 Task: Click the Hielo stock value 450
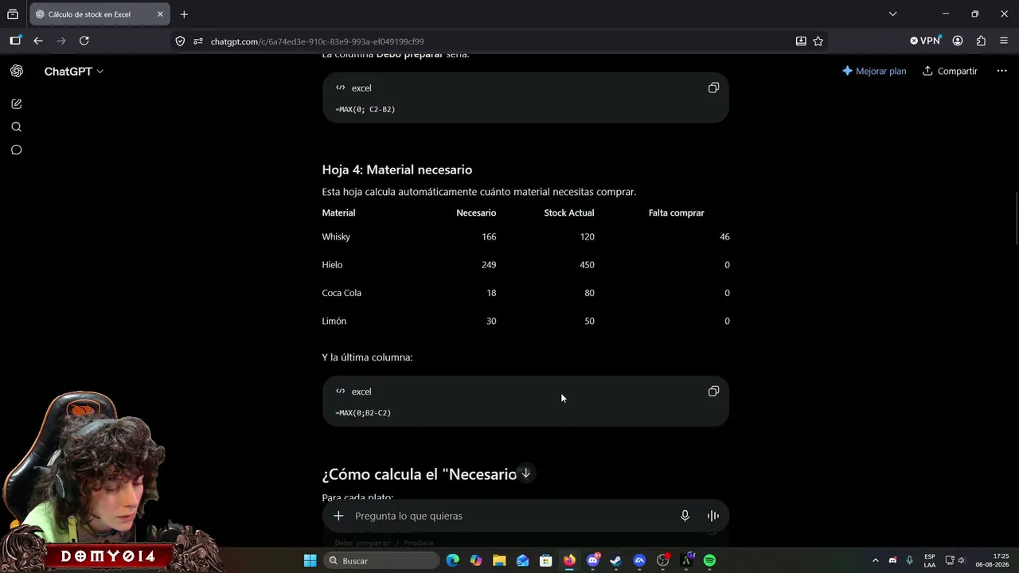[x=587, y=264]
